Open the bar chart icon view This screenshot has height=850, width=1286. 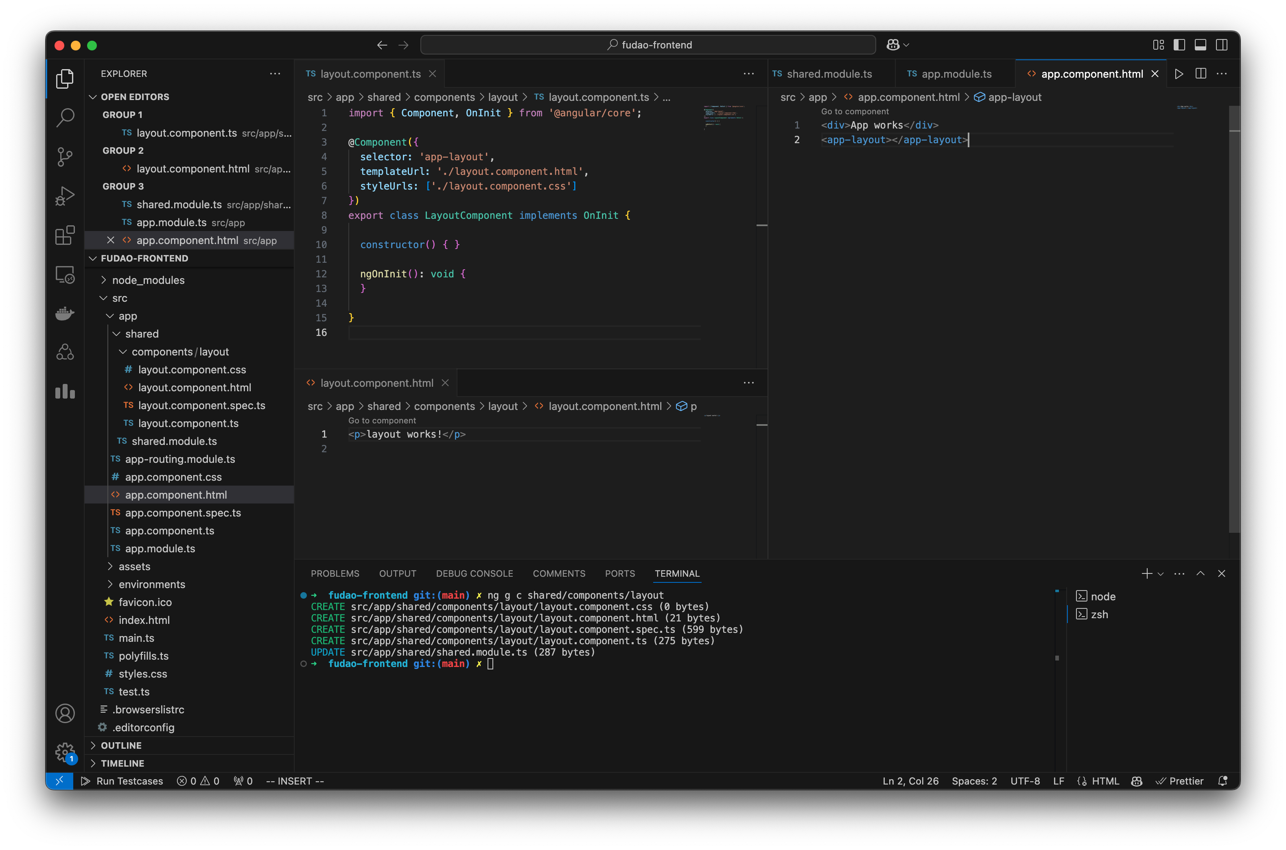[65, 391]
